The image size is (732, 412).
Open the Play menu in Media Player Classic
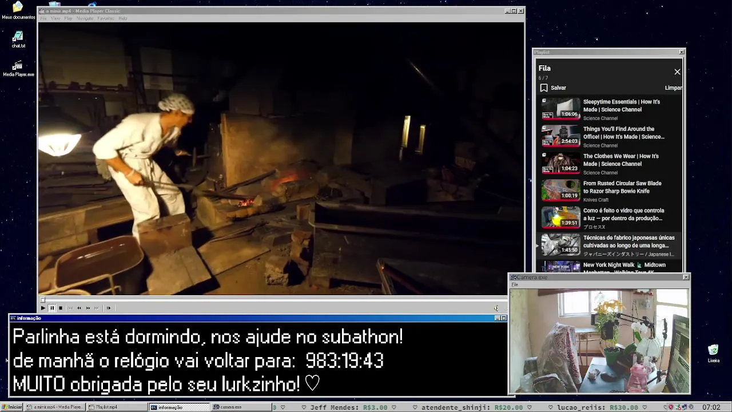click(68, 18)
